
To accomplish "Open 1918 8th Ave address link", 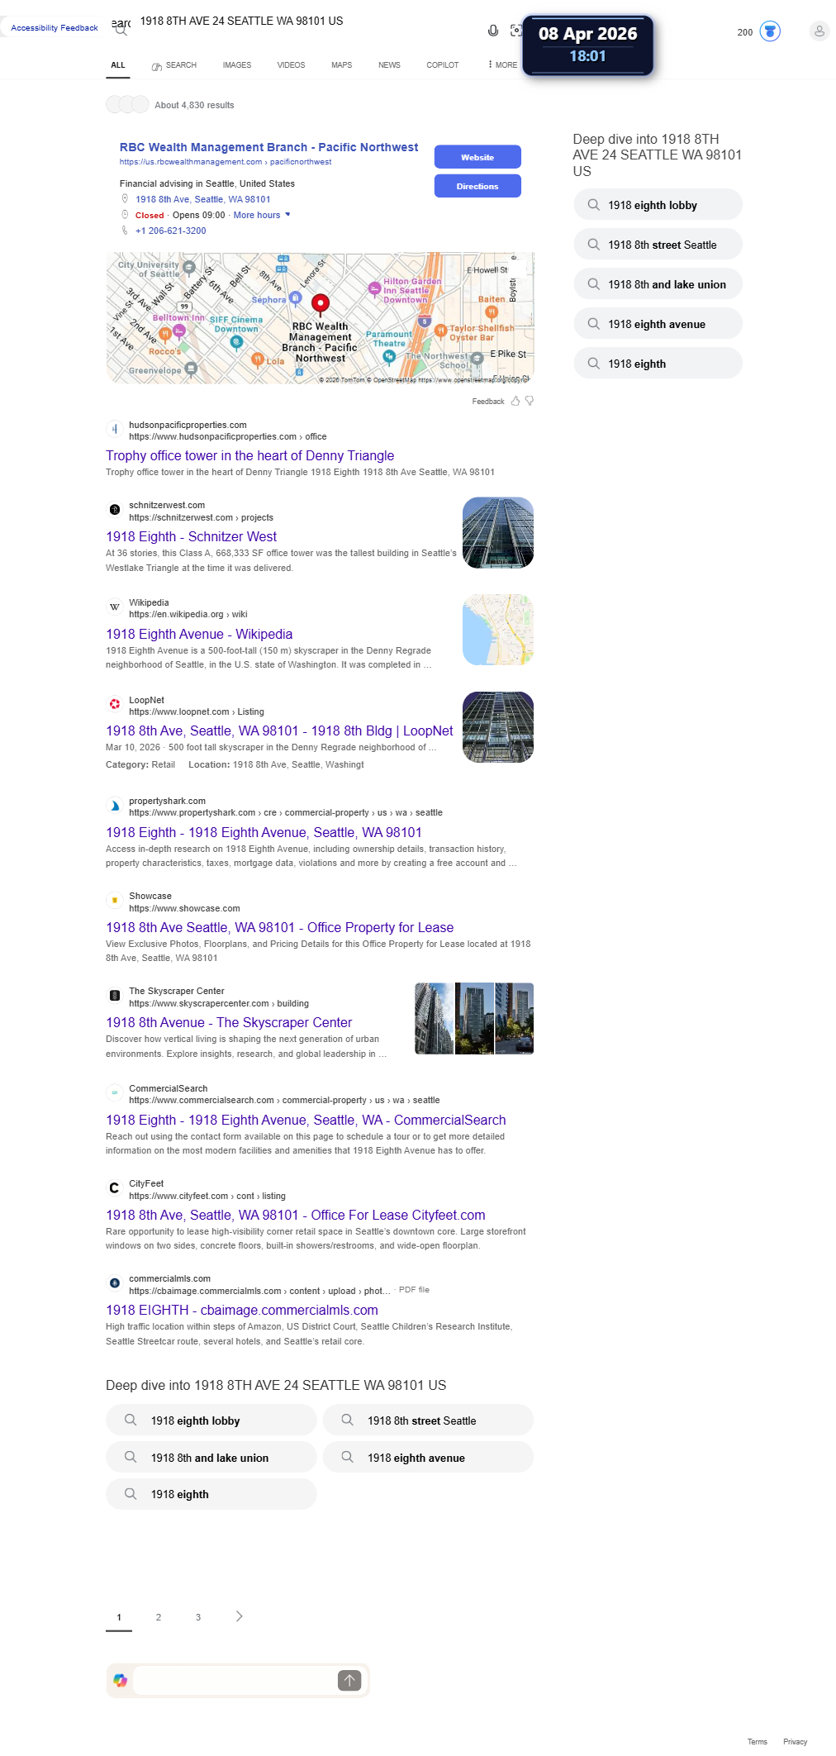I will 202,199.
